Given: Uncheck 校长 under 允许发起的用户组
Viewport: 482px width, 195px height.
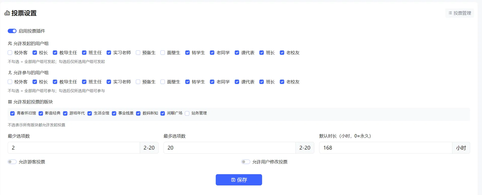Looking at the screenshot, I should [x=35, y=53].
